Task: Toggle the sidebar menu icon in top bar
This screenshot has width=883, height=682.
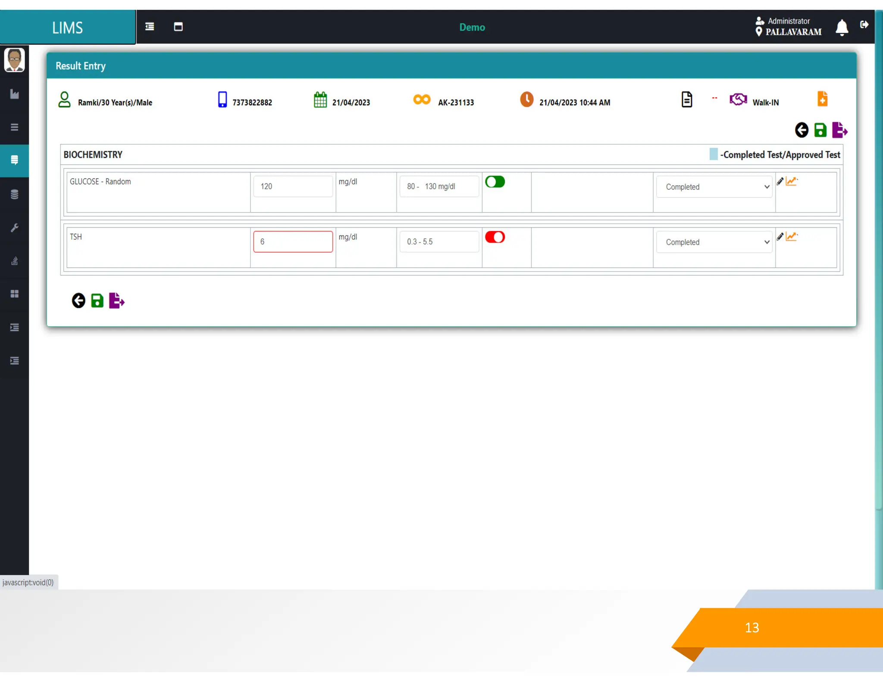Action: click(150, 27)
